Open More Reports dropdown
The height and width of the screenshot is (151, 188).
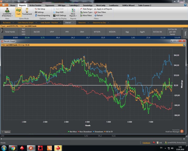(73, 12)
